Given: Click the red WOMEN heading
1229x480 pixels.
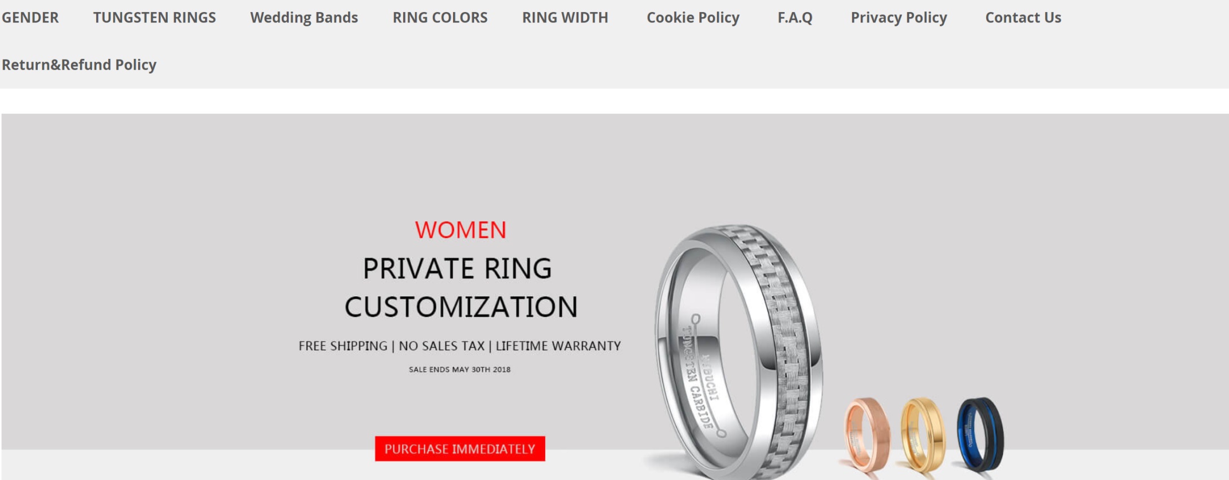Looking at the screenshot, I should [x=460, y=230].
